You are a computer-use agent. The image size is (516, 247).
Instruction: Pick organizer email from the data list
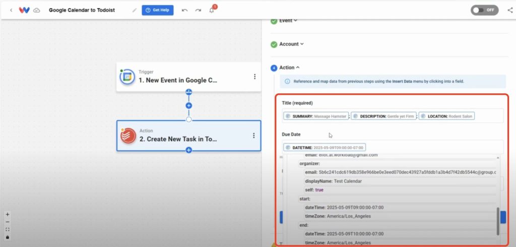(400, 172)
